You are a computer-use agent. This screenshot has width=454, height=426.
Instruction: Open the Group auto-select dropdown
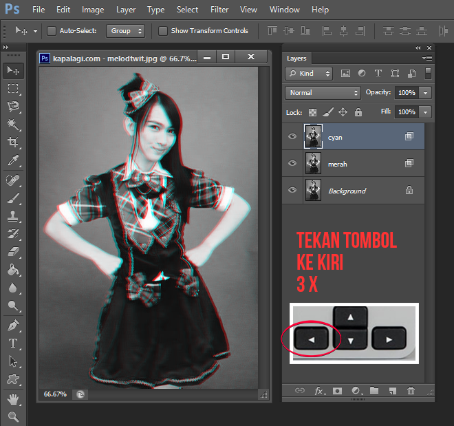click(x=126, y=31)
